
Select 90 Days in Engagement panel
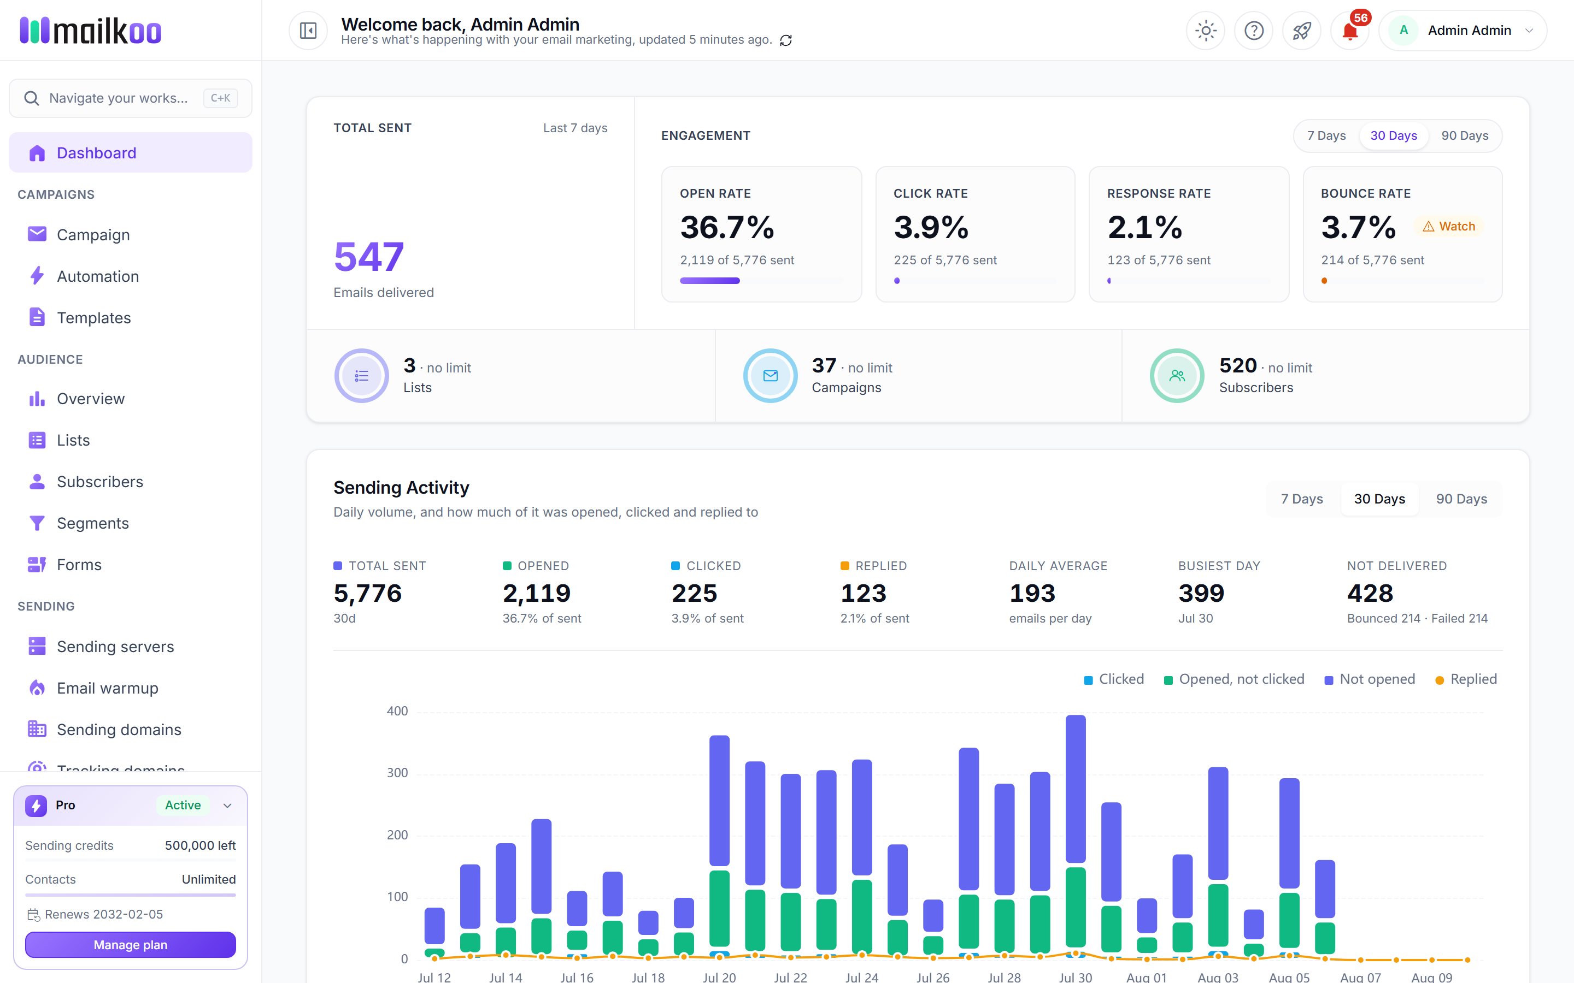point(1464,136)
